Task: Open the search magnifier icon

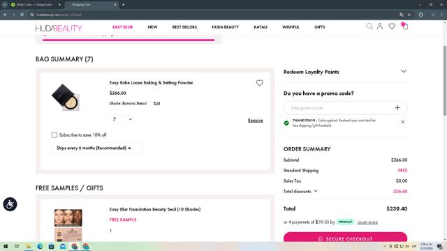Action: point(369,26)
